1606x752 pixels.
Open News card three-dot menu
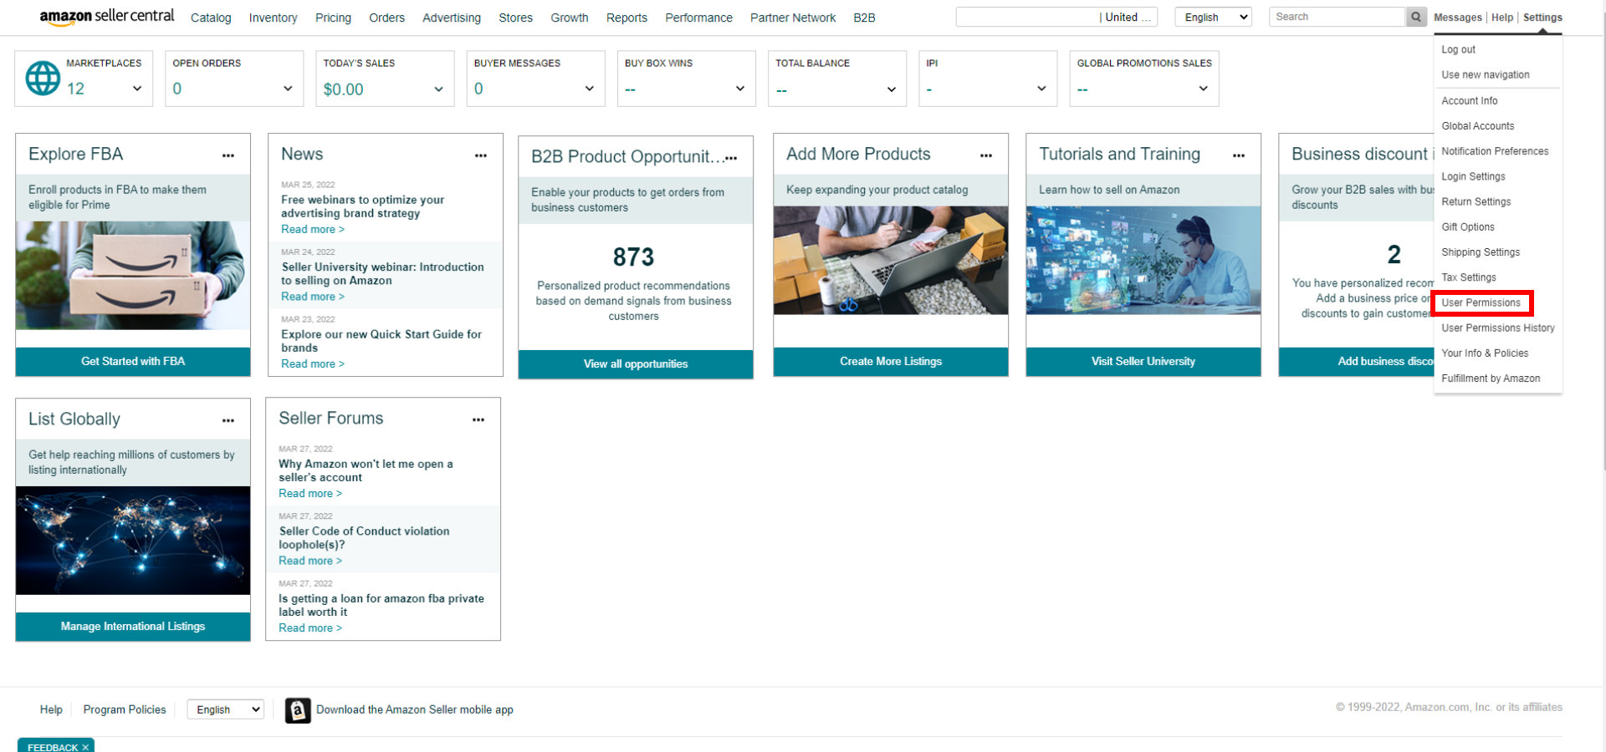(x=481, y=155)
